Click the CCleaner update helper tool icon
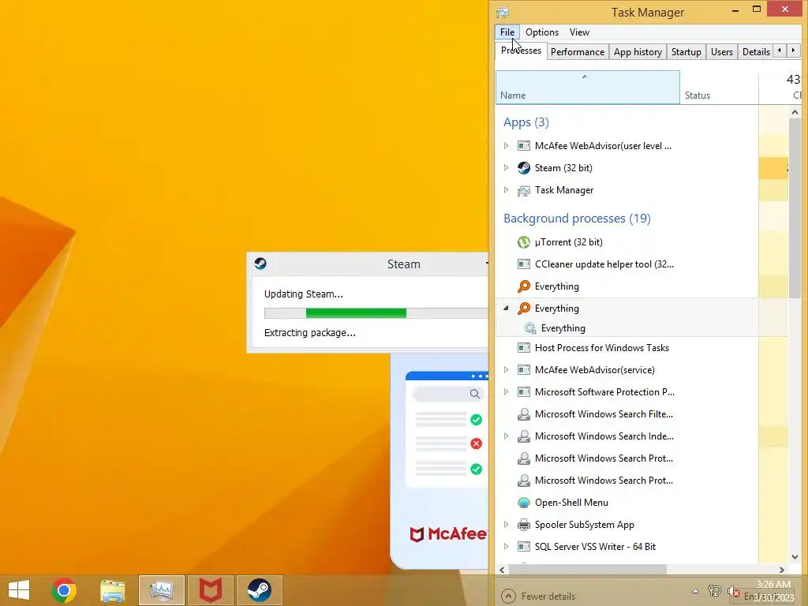808x606 pixels. coord(524,264)
